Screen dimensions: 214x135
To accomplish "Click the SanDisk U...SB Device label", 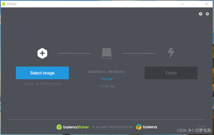I will [107, 72].
